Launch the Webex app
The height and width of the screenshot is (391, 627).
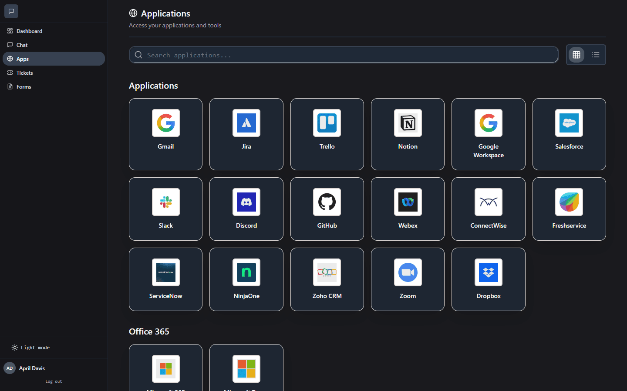point(407,209)
